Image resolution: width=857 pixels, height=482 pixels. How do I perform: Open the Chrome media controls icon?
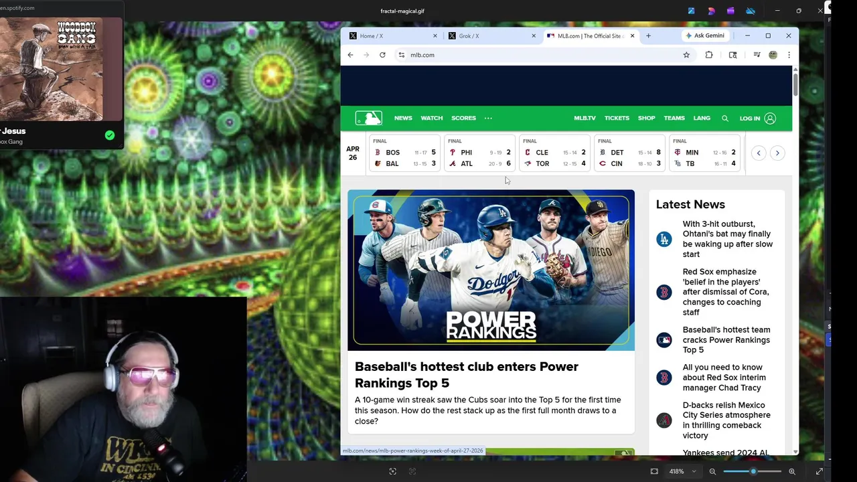(757, 55)
